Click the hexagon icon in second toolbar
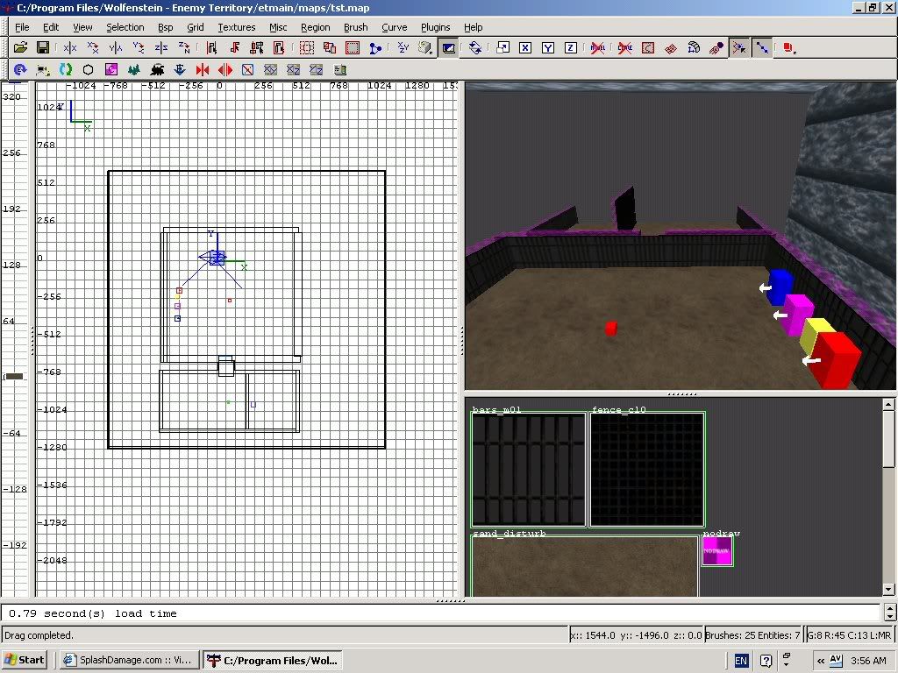The height and width of the screenshot is (673, 898). tap(88, 69)
